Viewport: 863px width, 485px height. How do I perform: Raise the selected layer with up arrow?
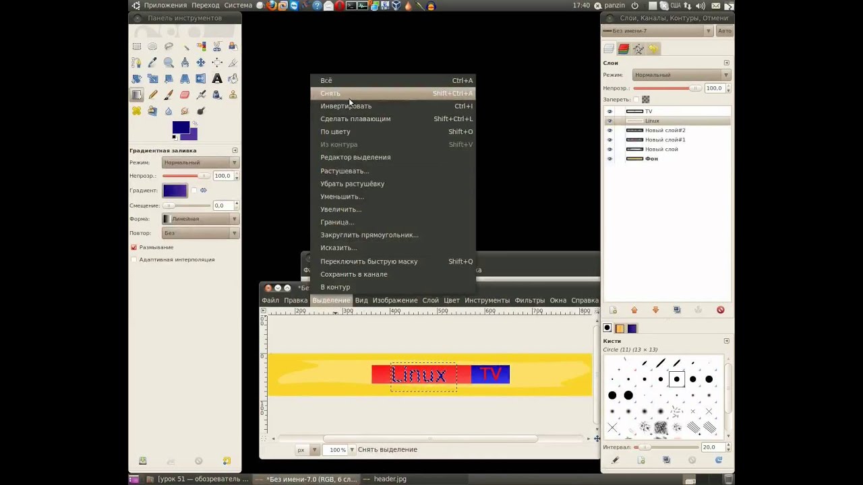(634, 310)
